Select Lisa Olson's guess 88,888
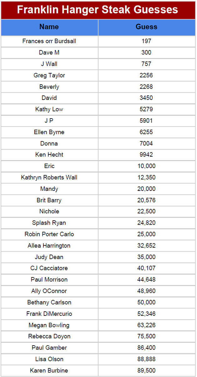This screenshot has height=377, width=197. (146, 359)
